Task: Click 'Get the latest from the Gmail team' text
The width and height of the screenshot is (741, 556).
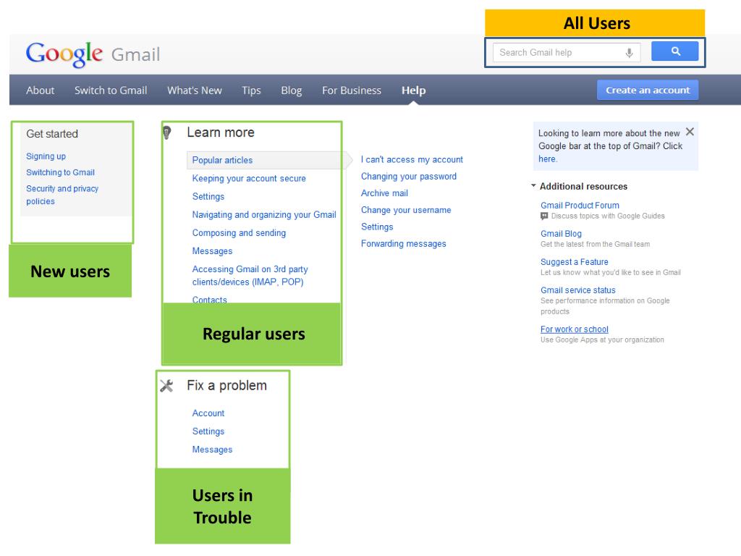Action: click(595, 245)
